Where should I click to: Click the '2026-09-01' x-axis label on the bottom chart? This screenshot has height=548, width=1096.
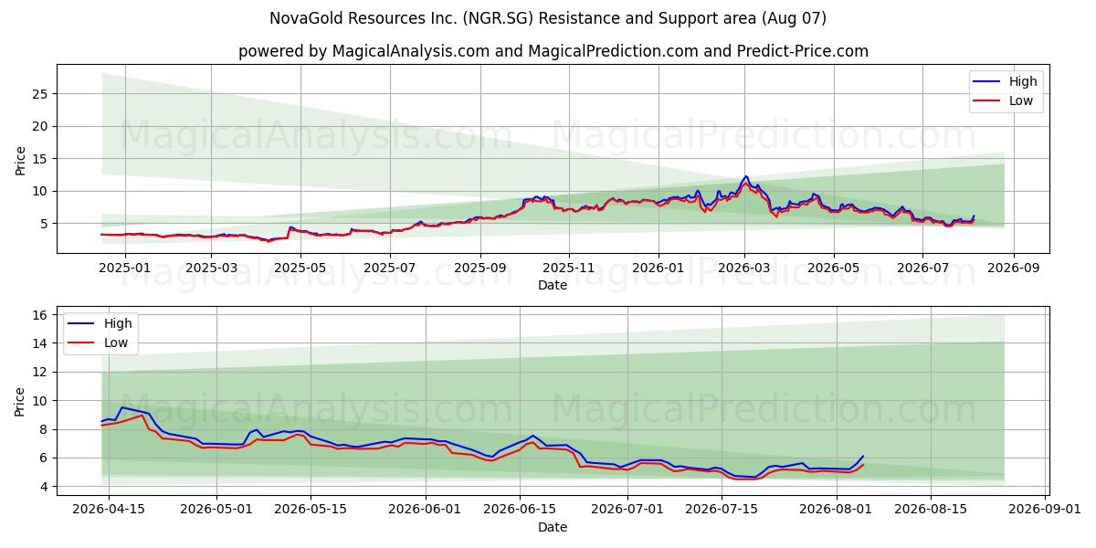click(1045, 510)
